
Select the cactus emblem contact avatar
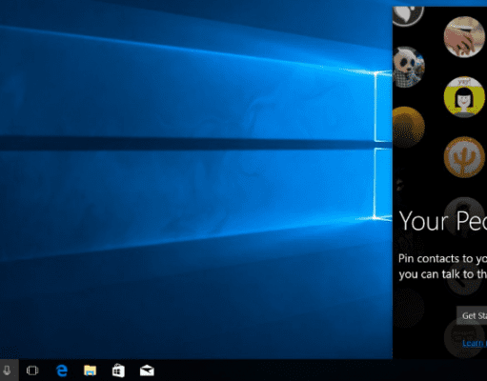click(x=464, y=157)
